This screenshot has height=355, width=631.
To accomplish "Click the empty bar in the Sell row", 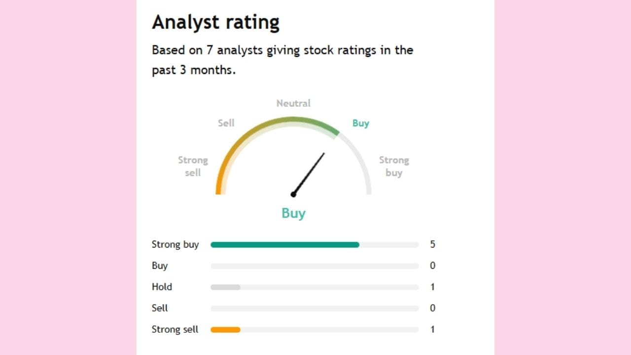I will (314, 308).
